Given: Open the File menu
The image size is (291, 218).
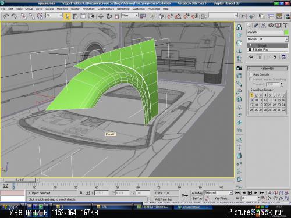Looking at the screenshot, I should coord(3,9).
